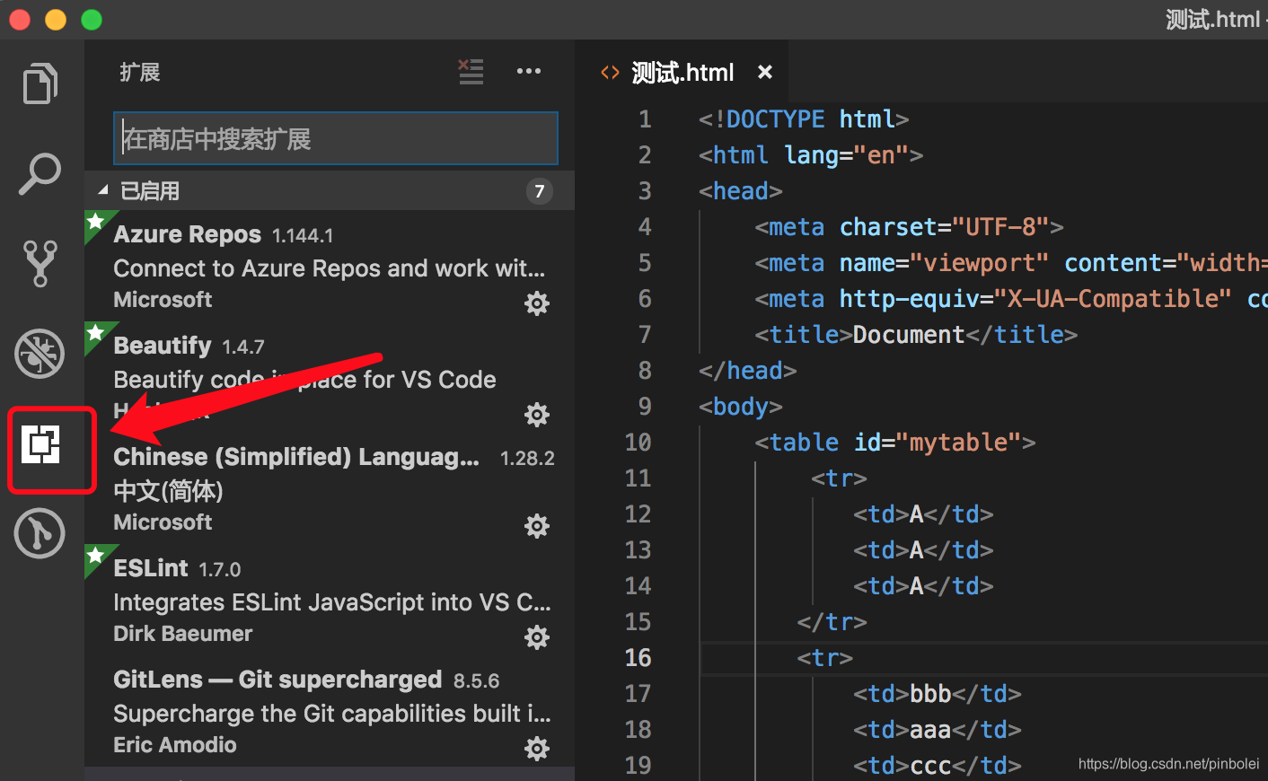Click the DOCTYPE html line in editor

coord(804,118)
